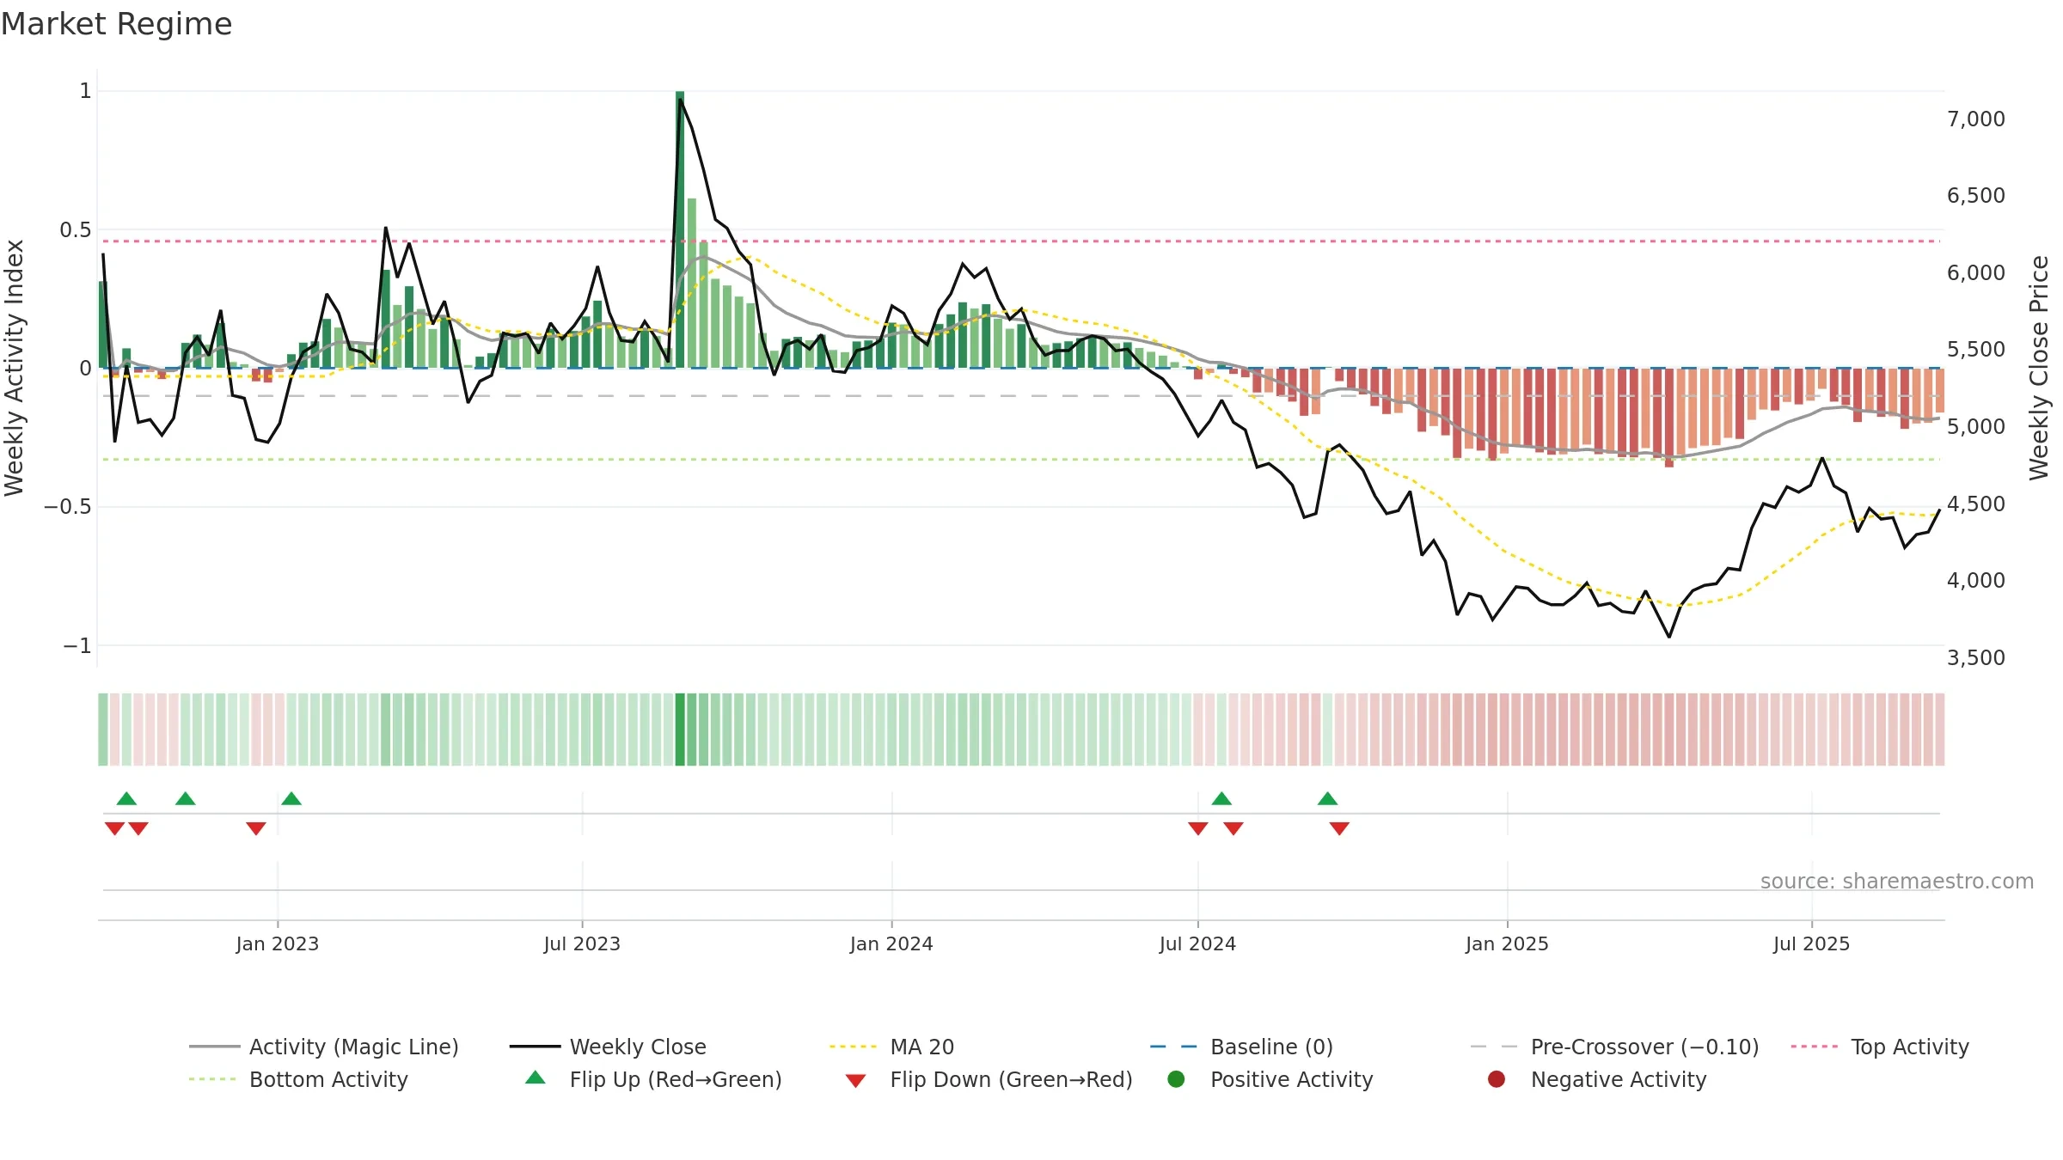Toggle the Bottom Activity legend entry

[x=298, y=1079]
